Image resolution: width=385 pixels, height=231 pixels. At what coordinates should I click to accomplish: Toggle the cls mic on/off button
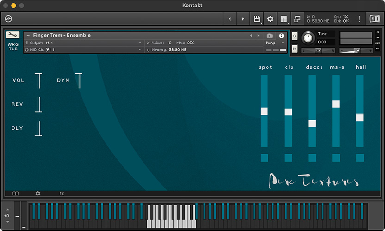[288, 158]
